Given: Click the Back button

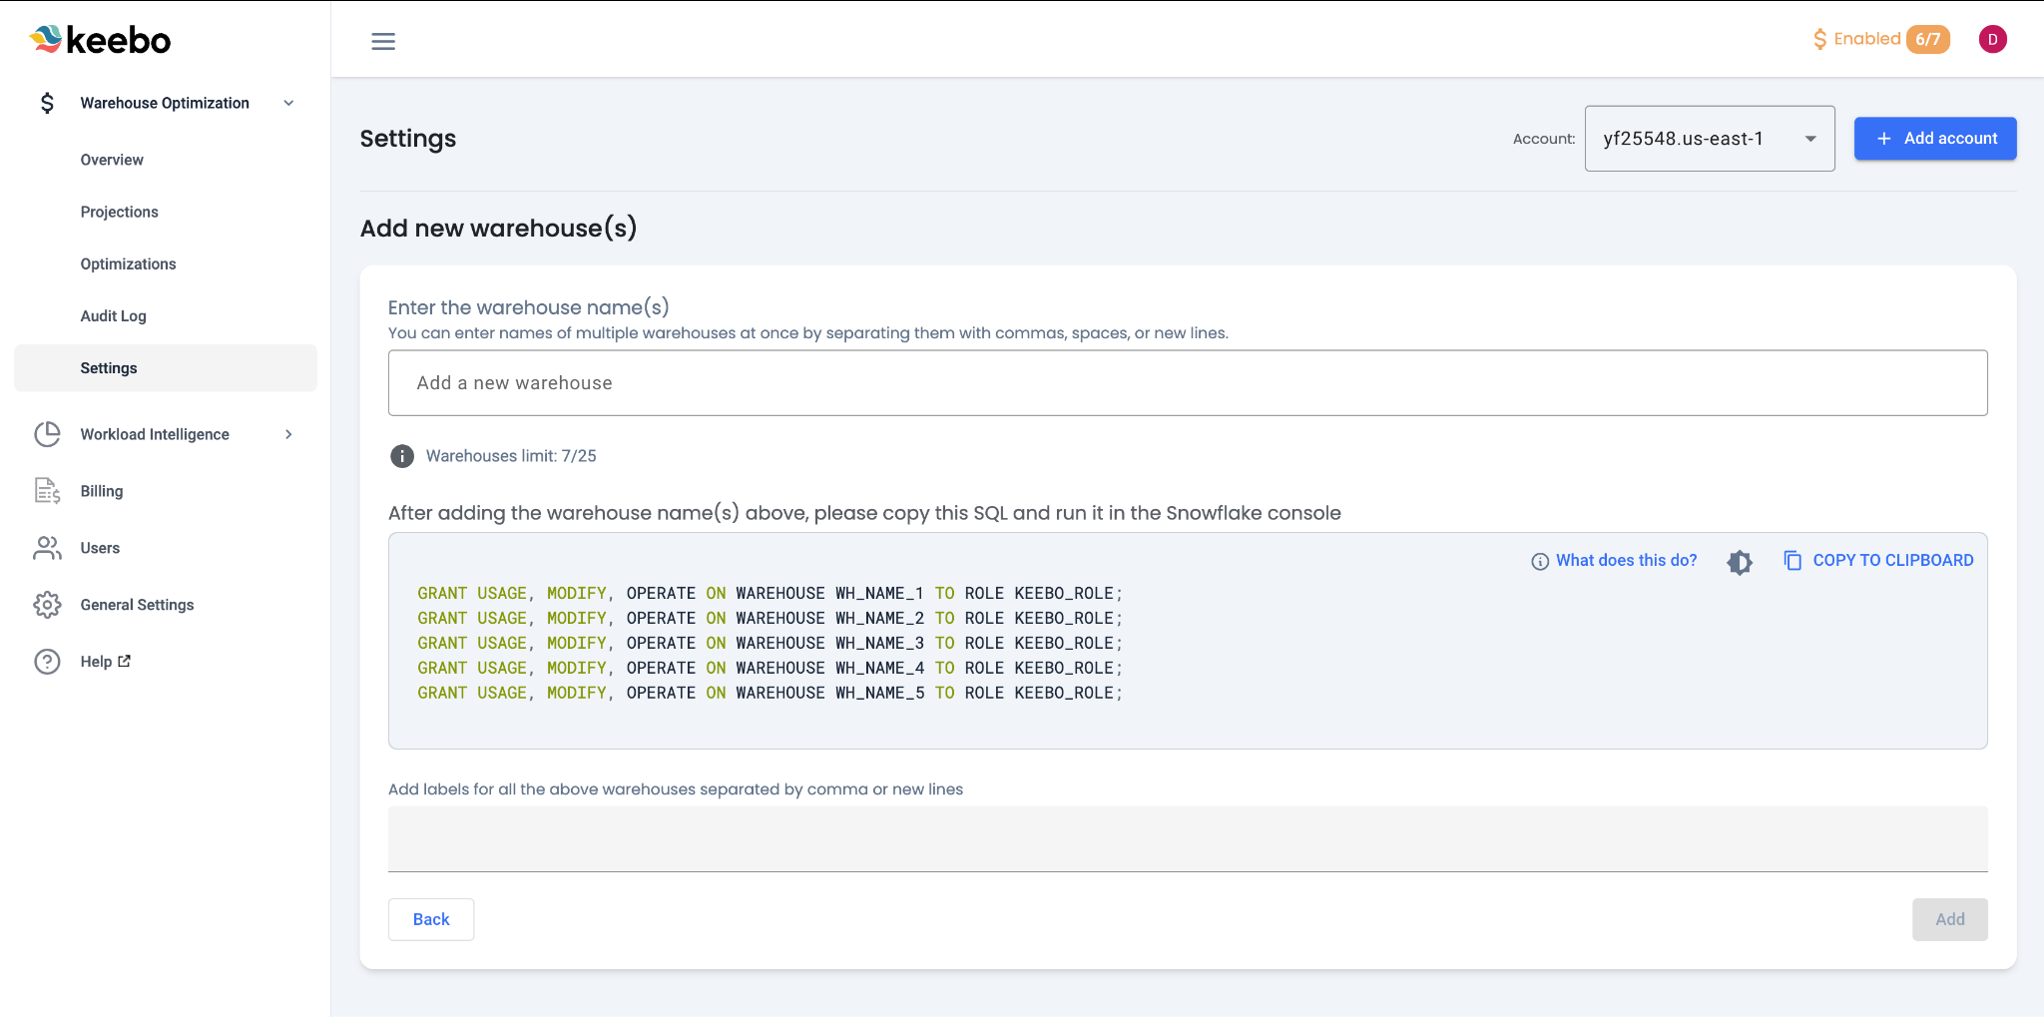Looking at the screenshot, I should click(431, 919).
